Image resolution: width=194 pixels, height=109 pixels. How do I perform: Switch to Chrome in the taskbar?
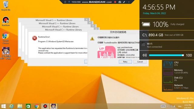click(x=37, y=106)
